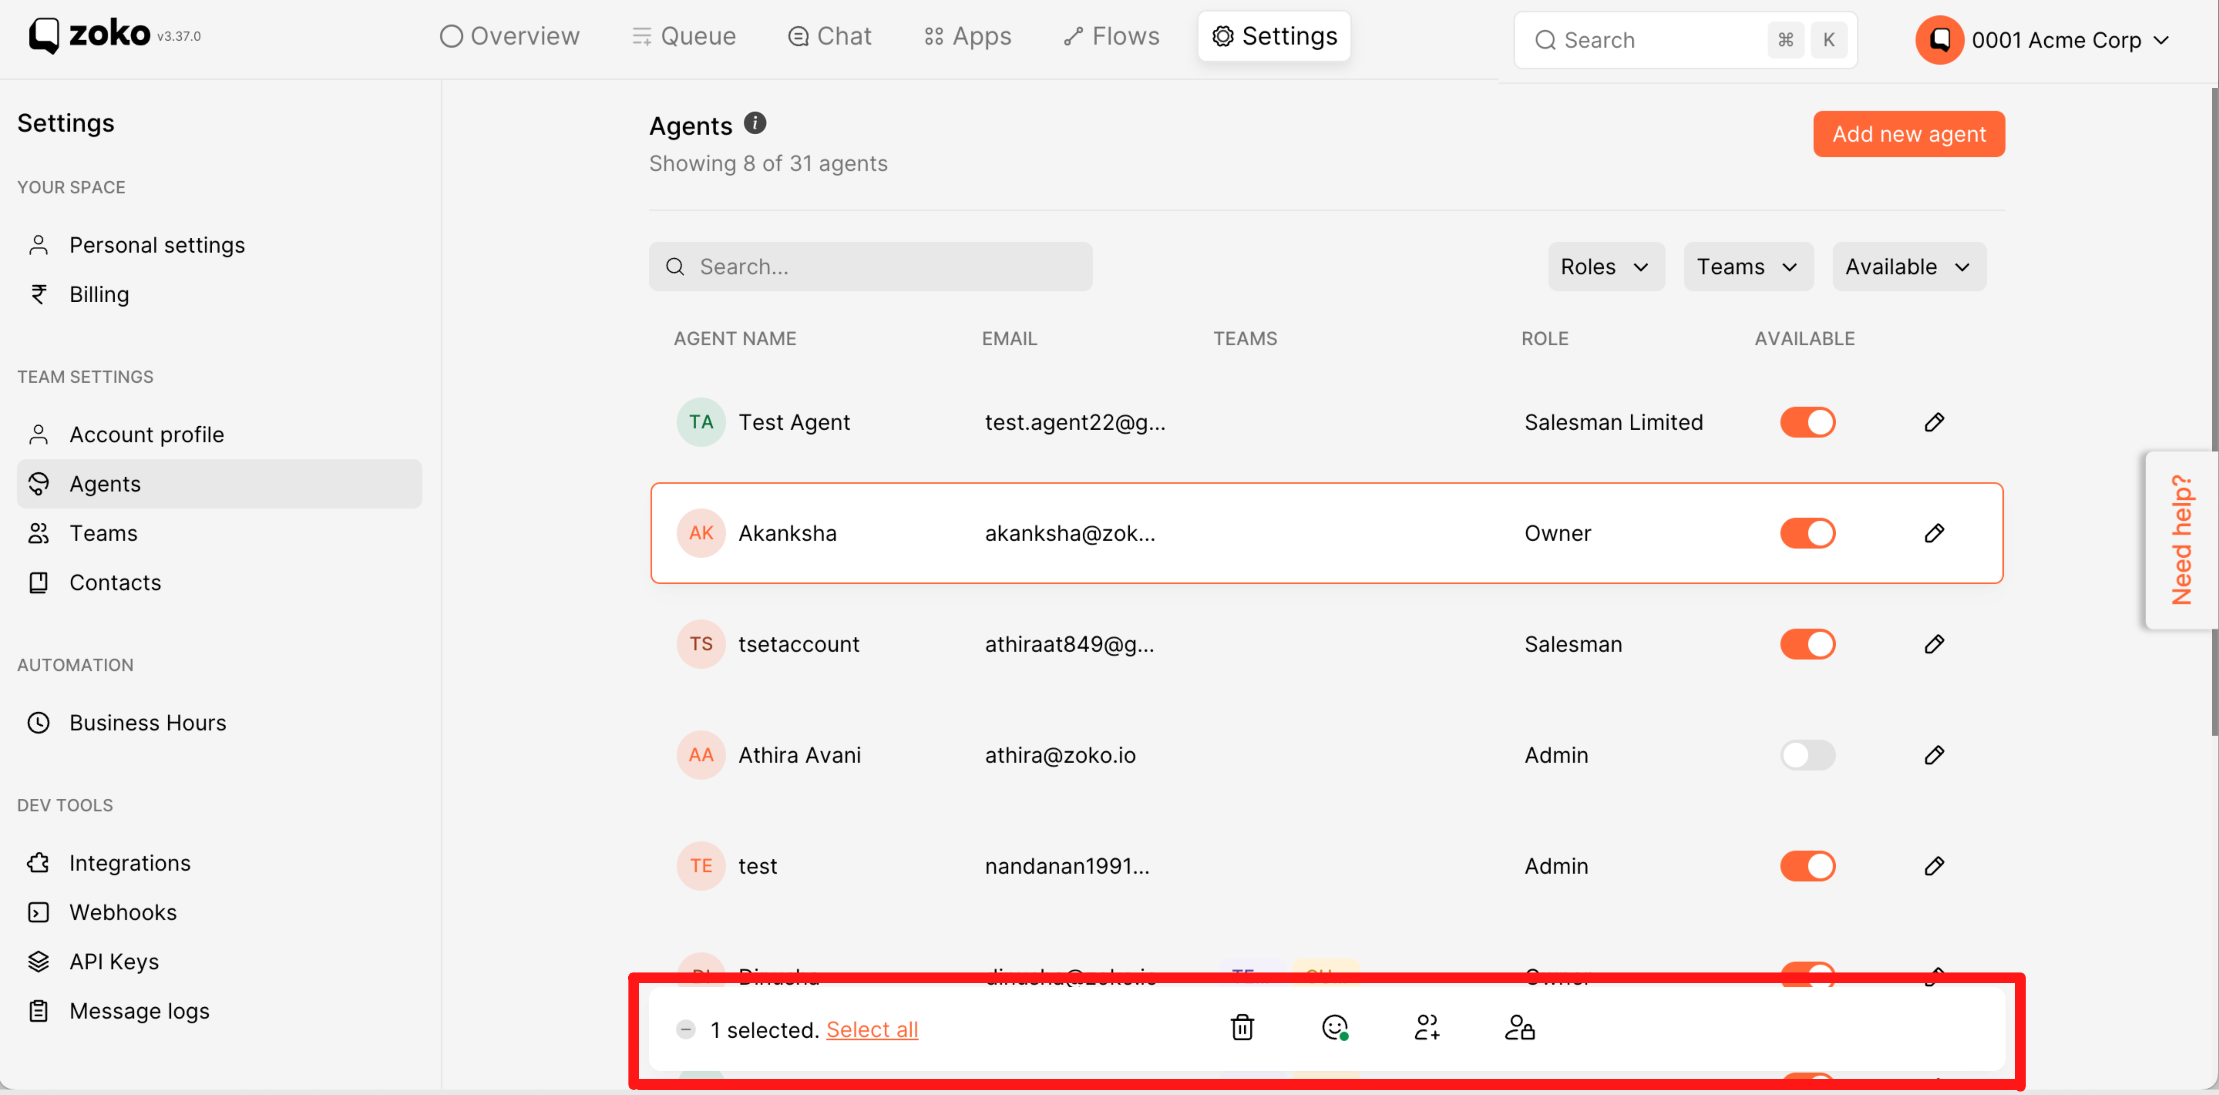Click the smiley availability icon in selection bar
Screen dimensions: 2219x1095
pos(1334,1028)
